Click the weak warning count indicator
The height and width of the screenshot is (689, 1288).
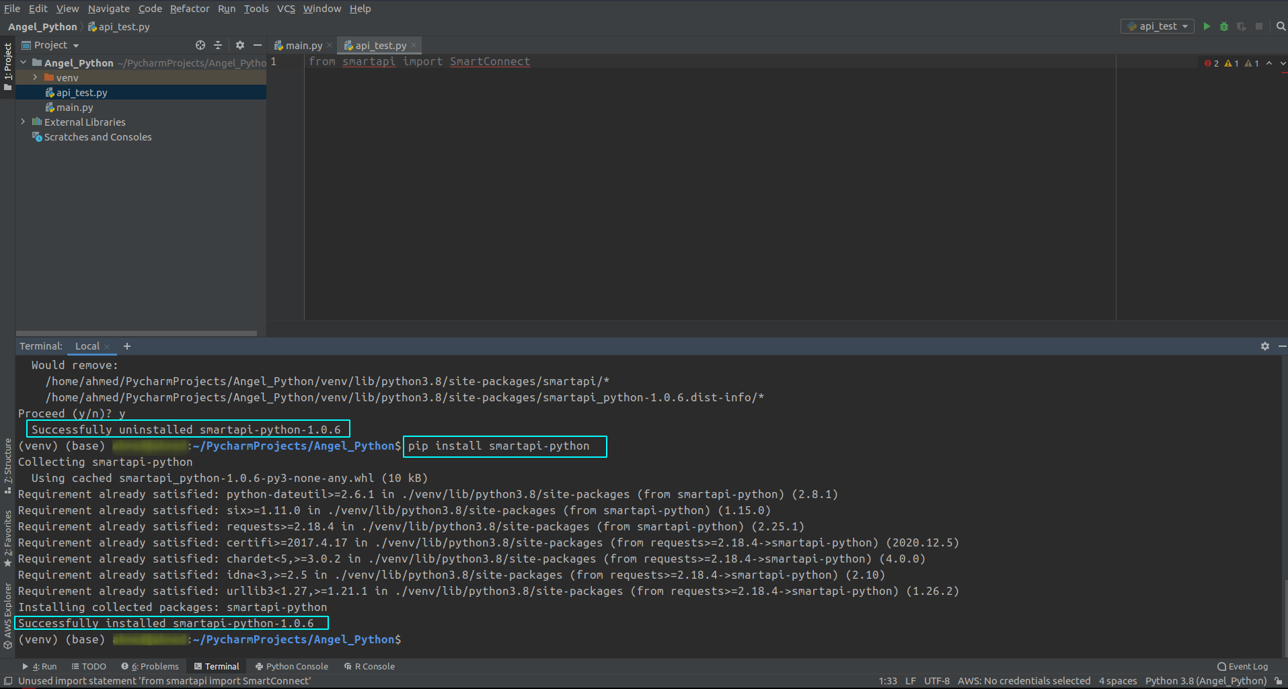[1252, 63]
